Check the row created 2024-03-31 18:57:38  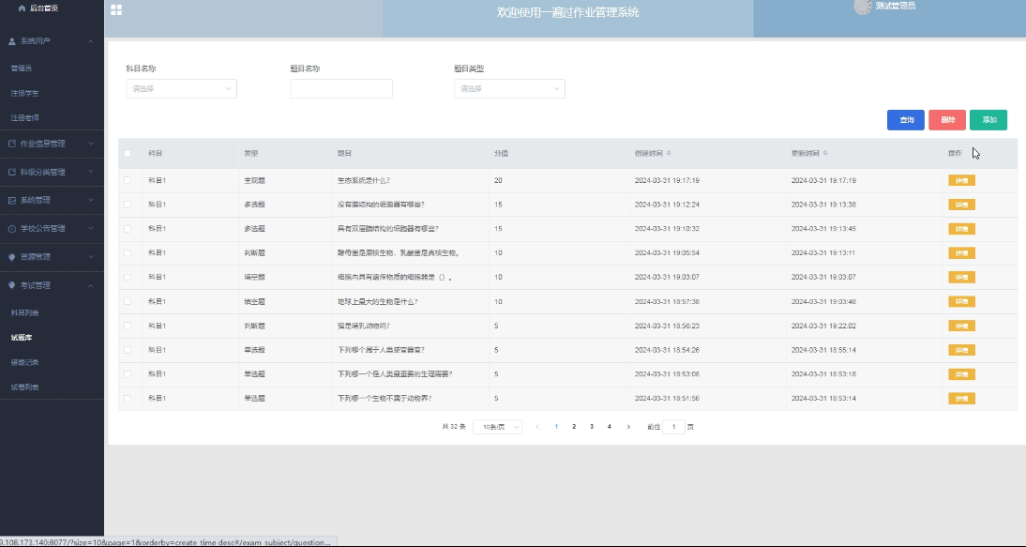pyautogui.click(x=127, y=301)
